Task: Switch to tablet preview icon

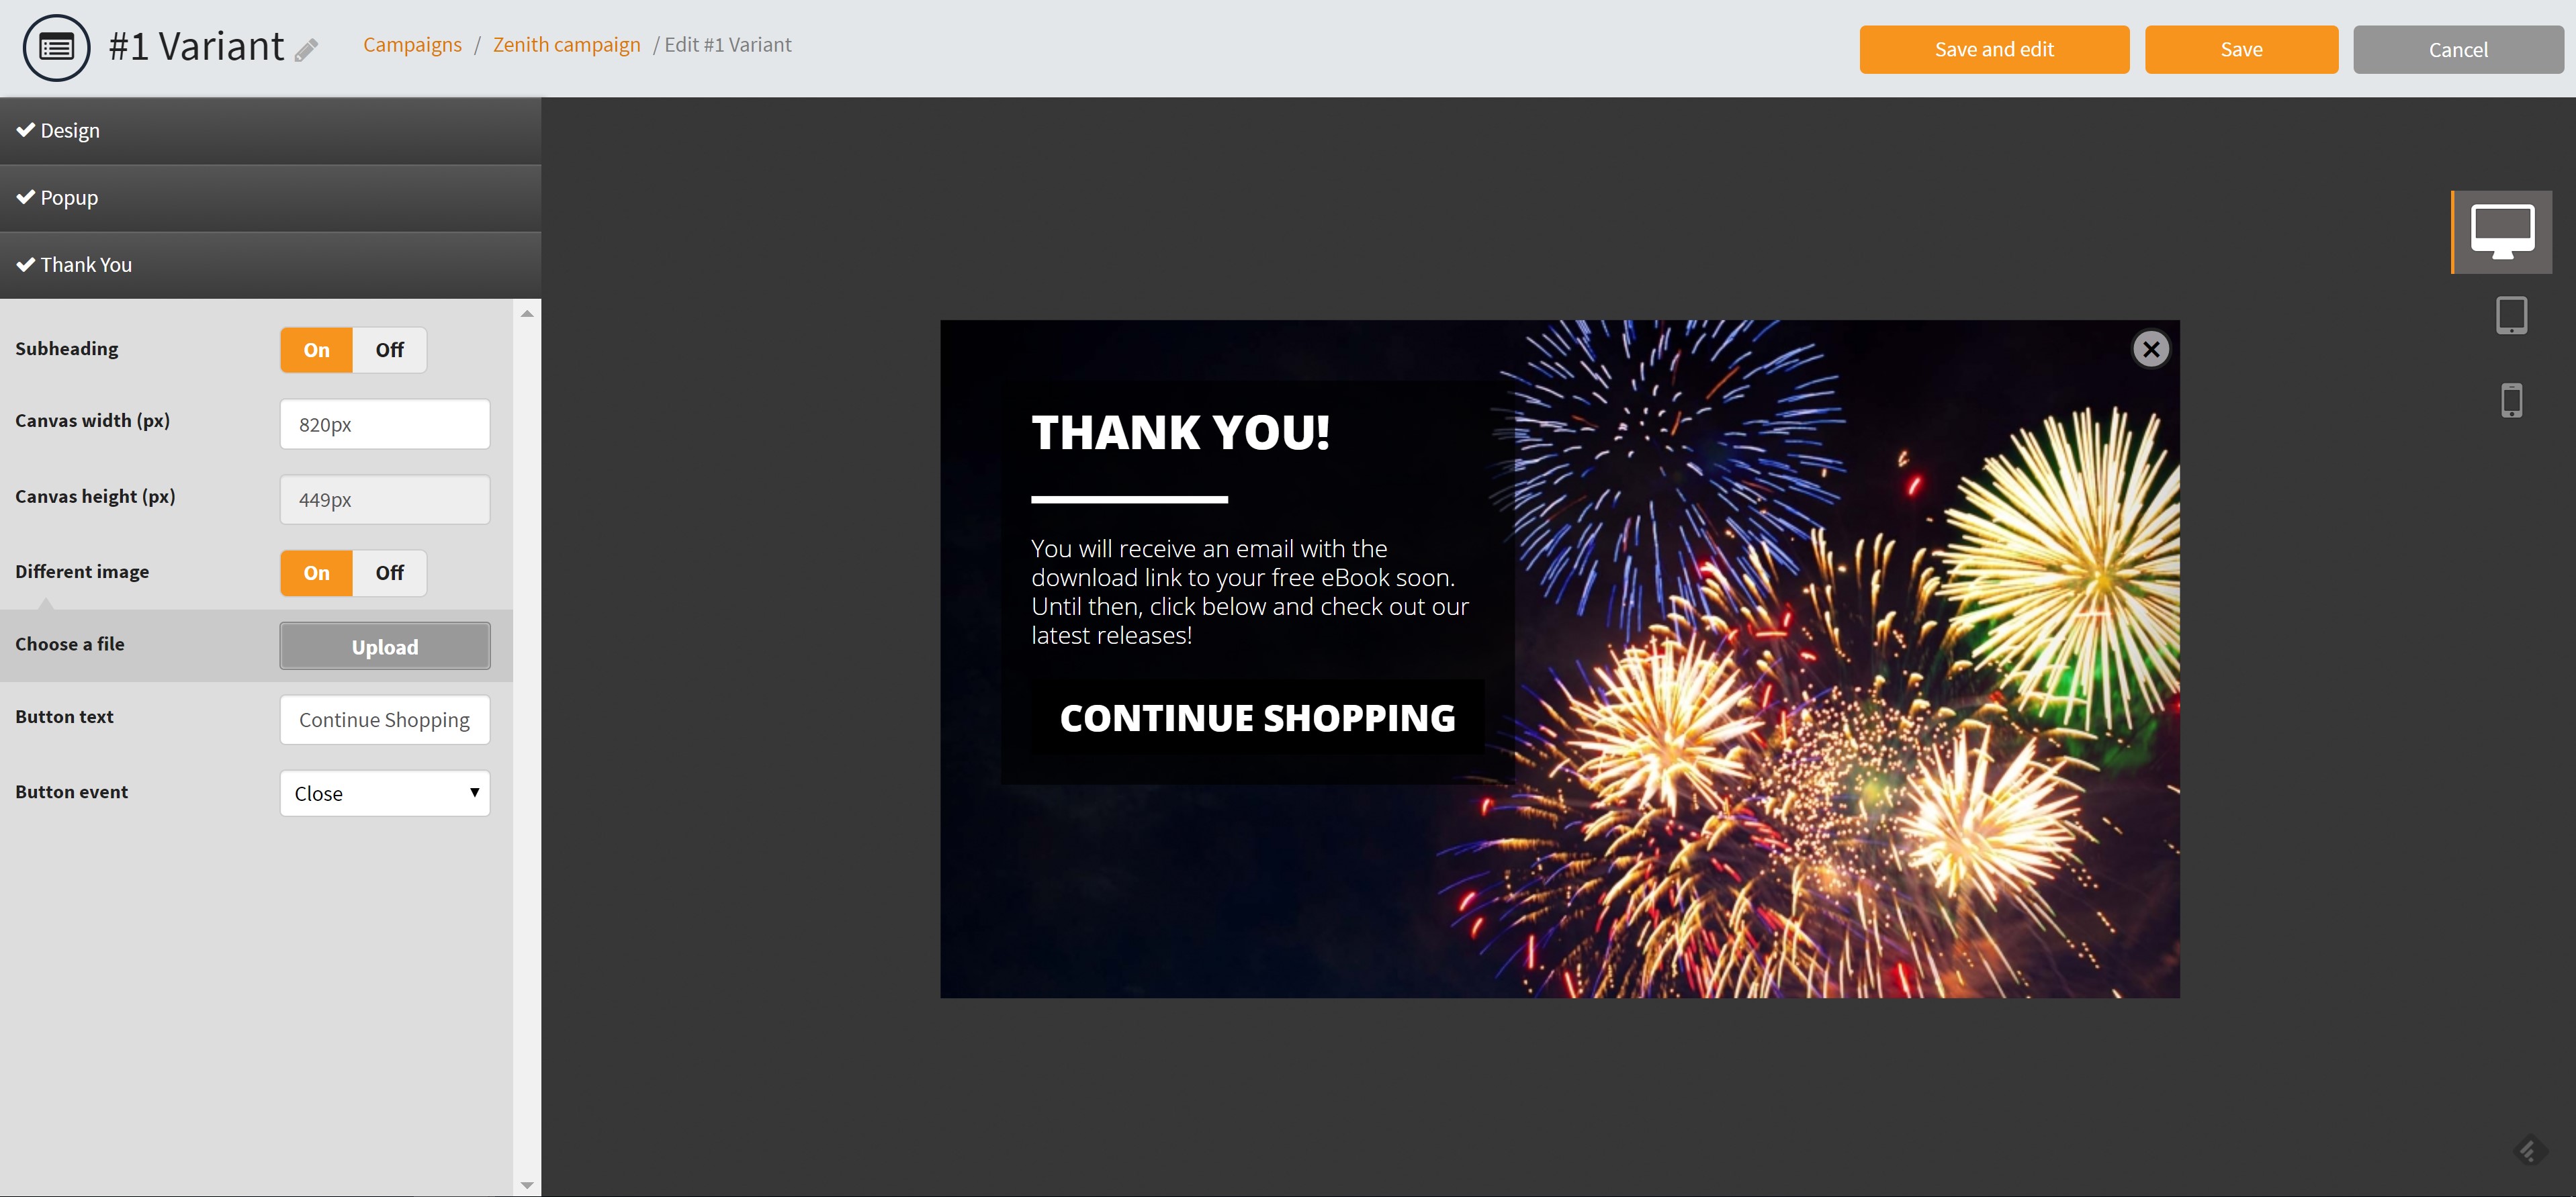Action: point(2511,316)
